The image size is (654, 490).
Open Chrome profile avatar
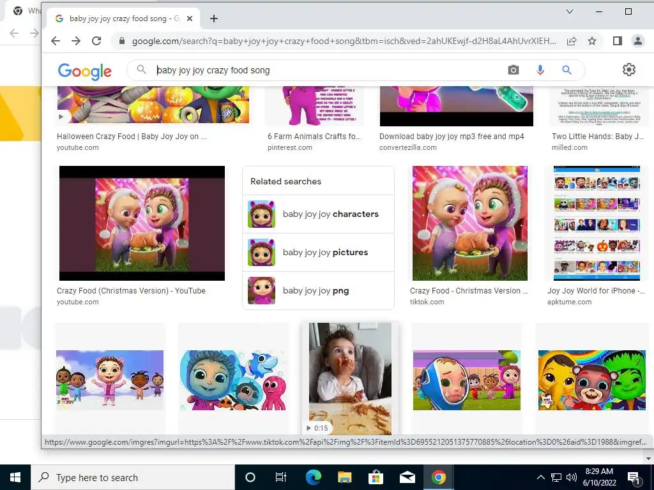pyautogui.click(x=638, y=41)
